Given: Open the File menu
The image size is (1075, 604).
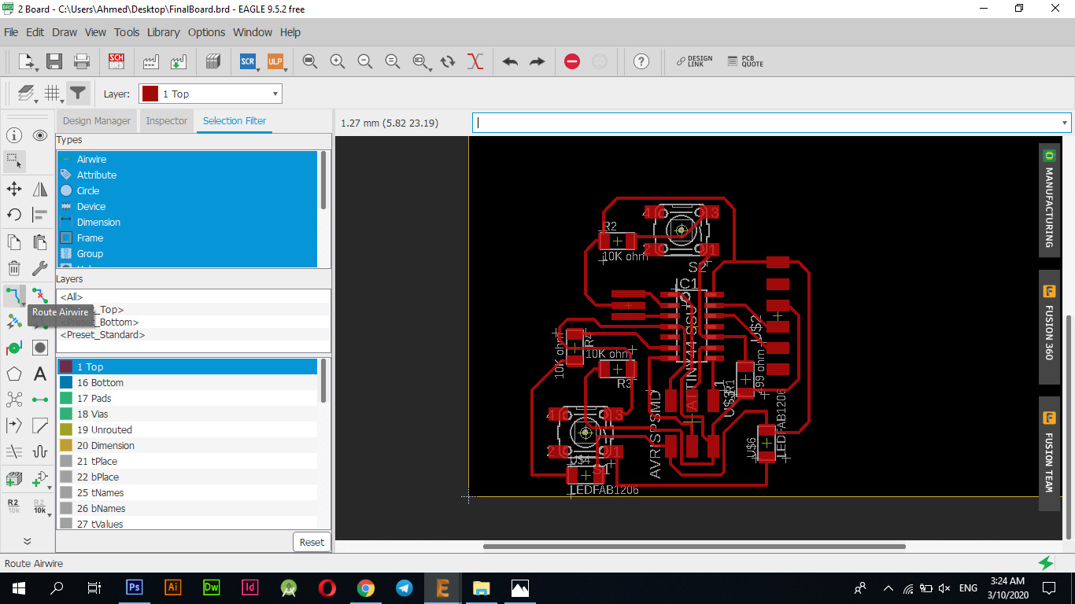Looking at the screenshot, I should click(x=11, y=32).
